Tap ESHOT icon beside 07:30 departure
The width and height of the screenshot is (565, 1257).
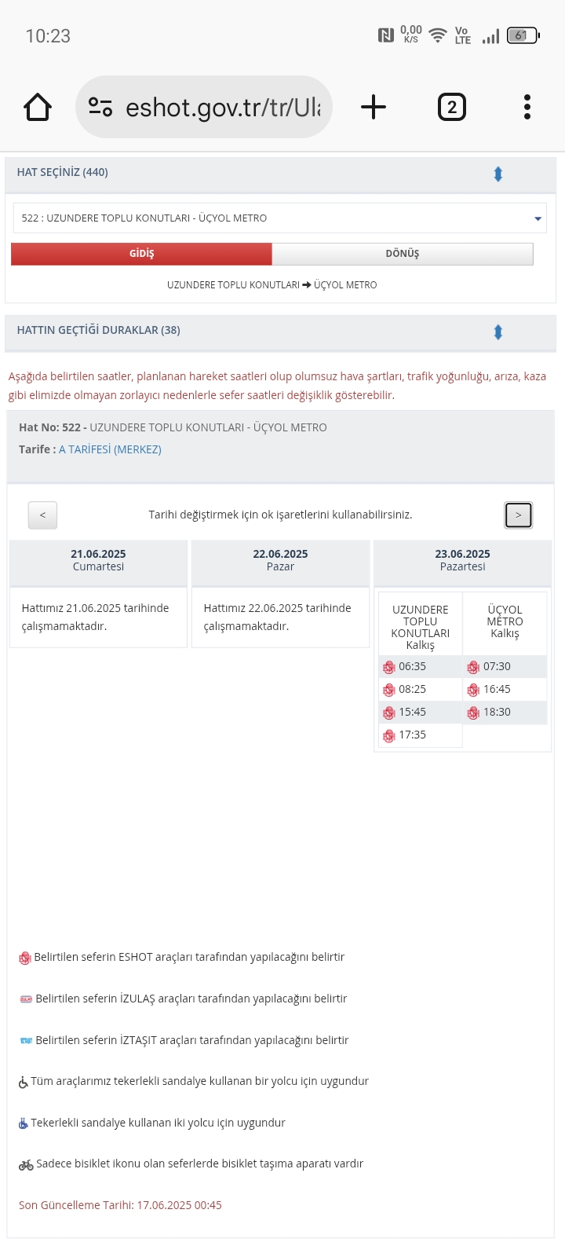point(473,667)
